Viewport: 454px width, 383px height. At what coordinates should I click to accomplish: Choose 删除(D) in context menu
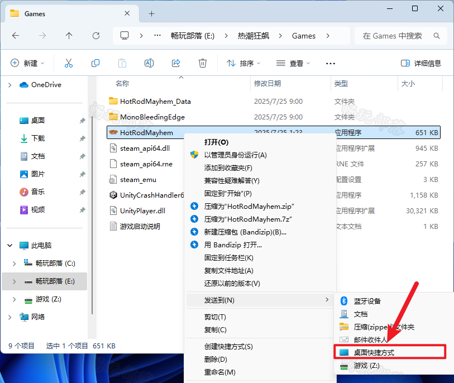216,359
